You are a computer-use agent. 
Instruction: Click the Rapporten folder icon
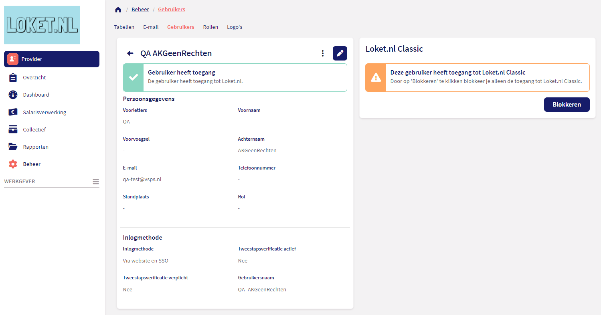(13, 147)
